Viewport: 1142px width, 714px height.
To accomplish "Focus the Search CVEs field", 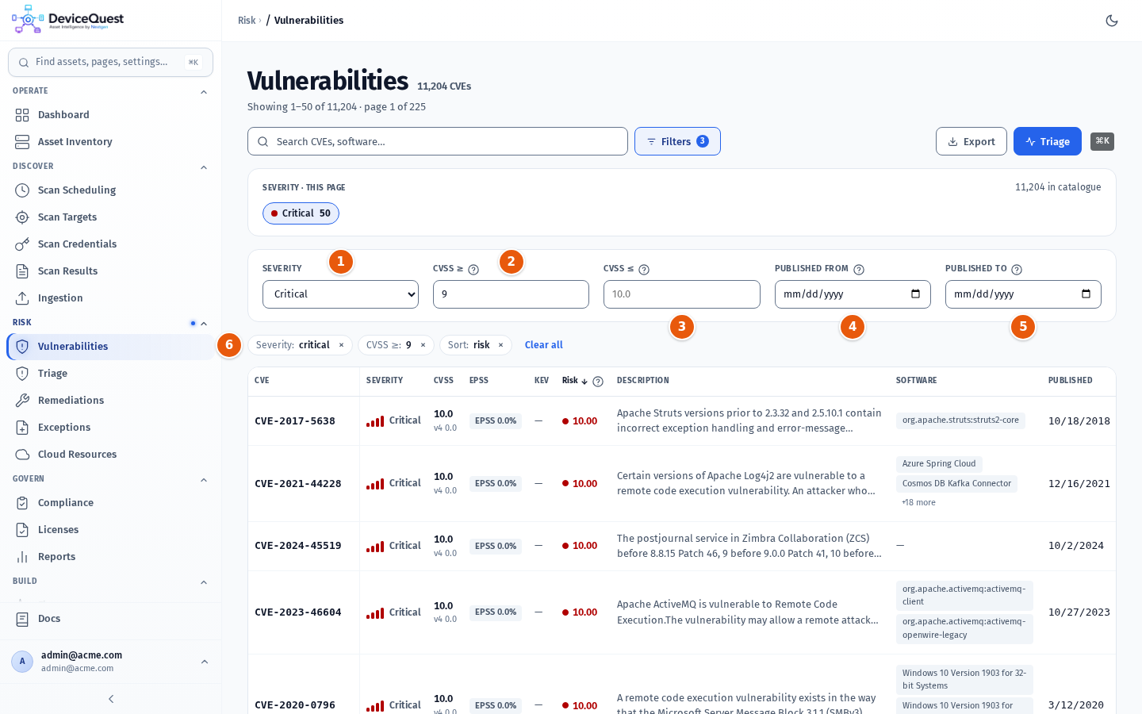I will point(438,141).
